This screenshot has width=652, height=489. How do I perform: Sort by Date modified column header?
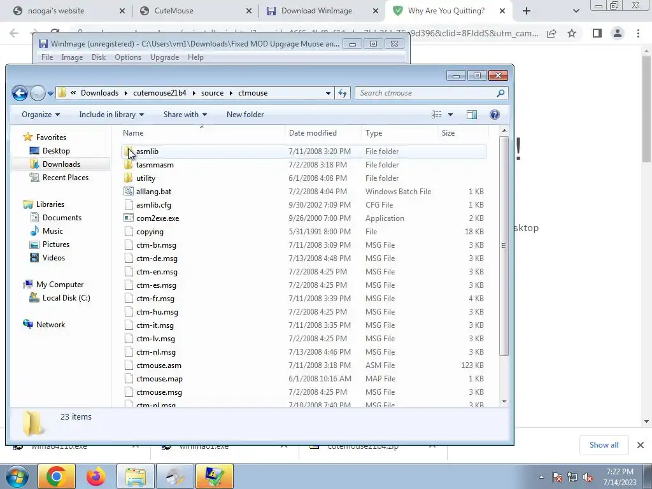click(323, 133)
